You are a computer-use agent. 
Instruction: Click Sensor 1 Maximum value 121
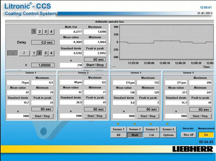(42, 83)
